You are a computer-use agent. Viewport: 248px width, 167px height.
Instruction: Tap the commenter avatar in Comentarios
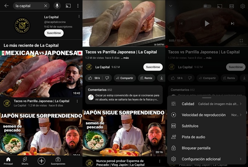tap(91, 97)
